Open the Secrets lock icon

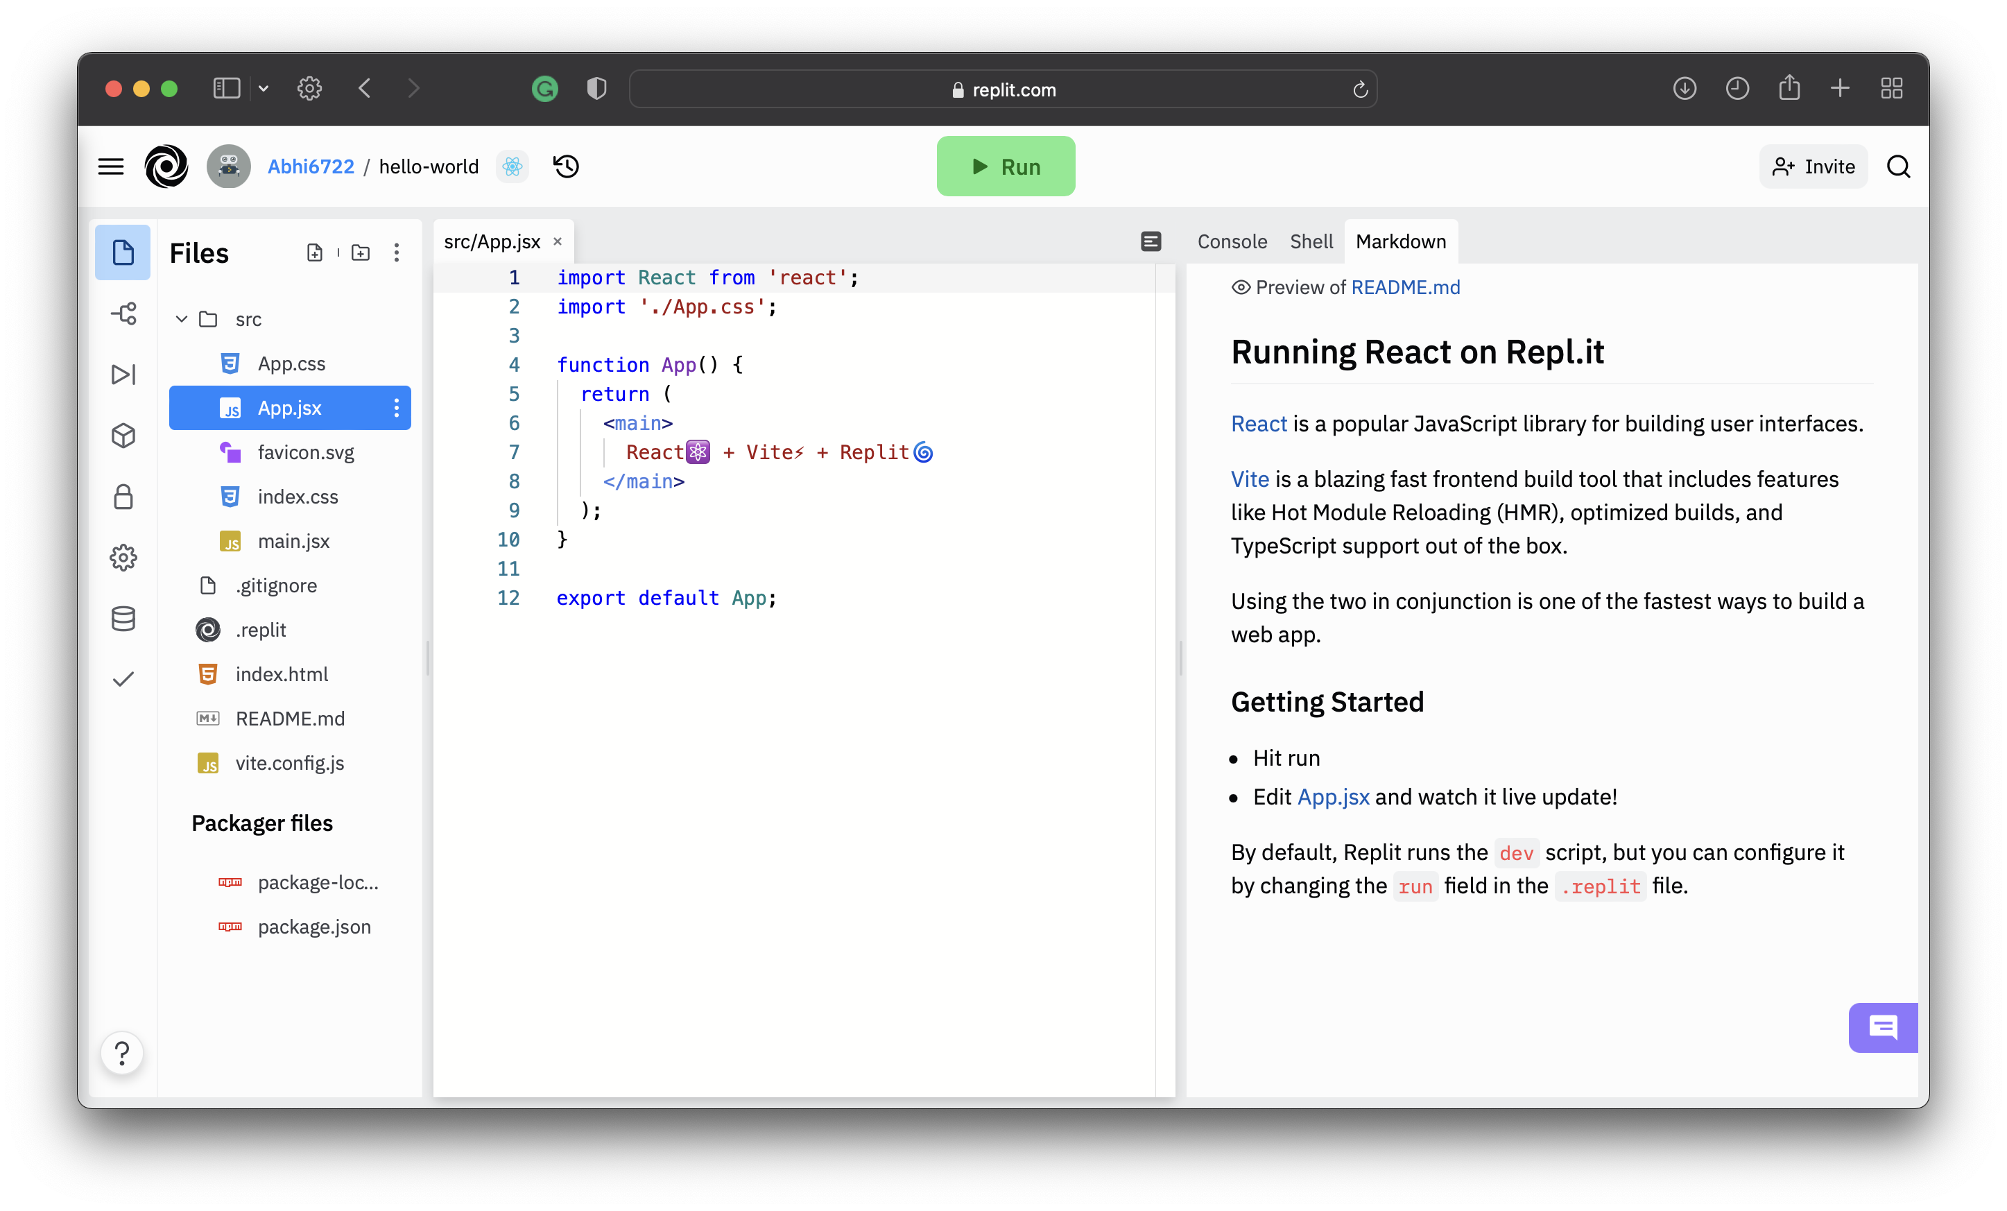123,497
